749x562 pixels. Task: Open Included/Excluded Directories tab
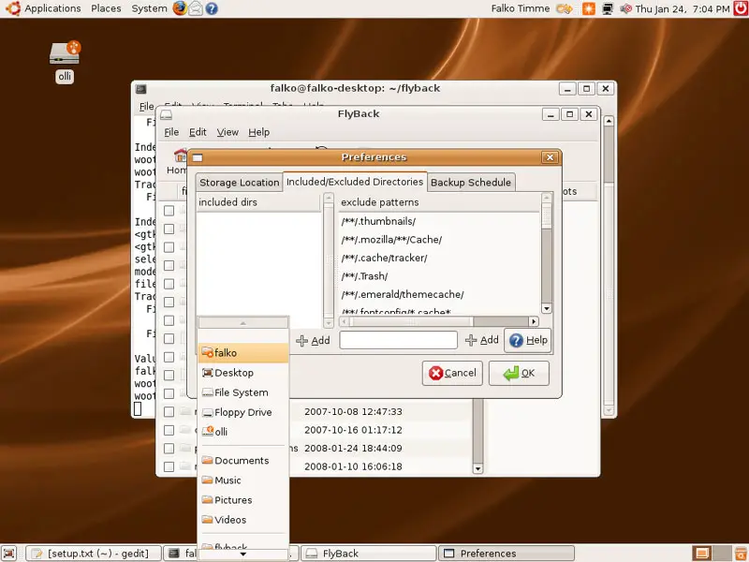click(x=355, y=182)
